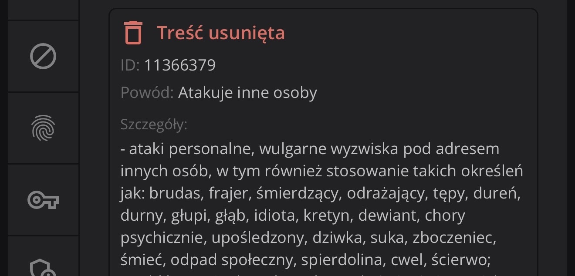Screen dimensions: 575x276
Task: Click the "Powód:" label
Action: point(147,92)
